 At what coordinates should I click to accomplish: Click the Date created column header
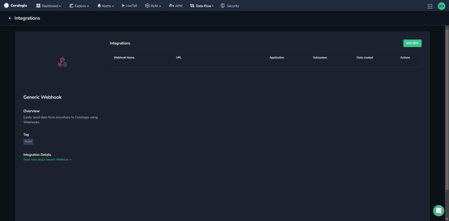[364, 57]
